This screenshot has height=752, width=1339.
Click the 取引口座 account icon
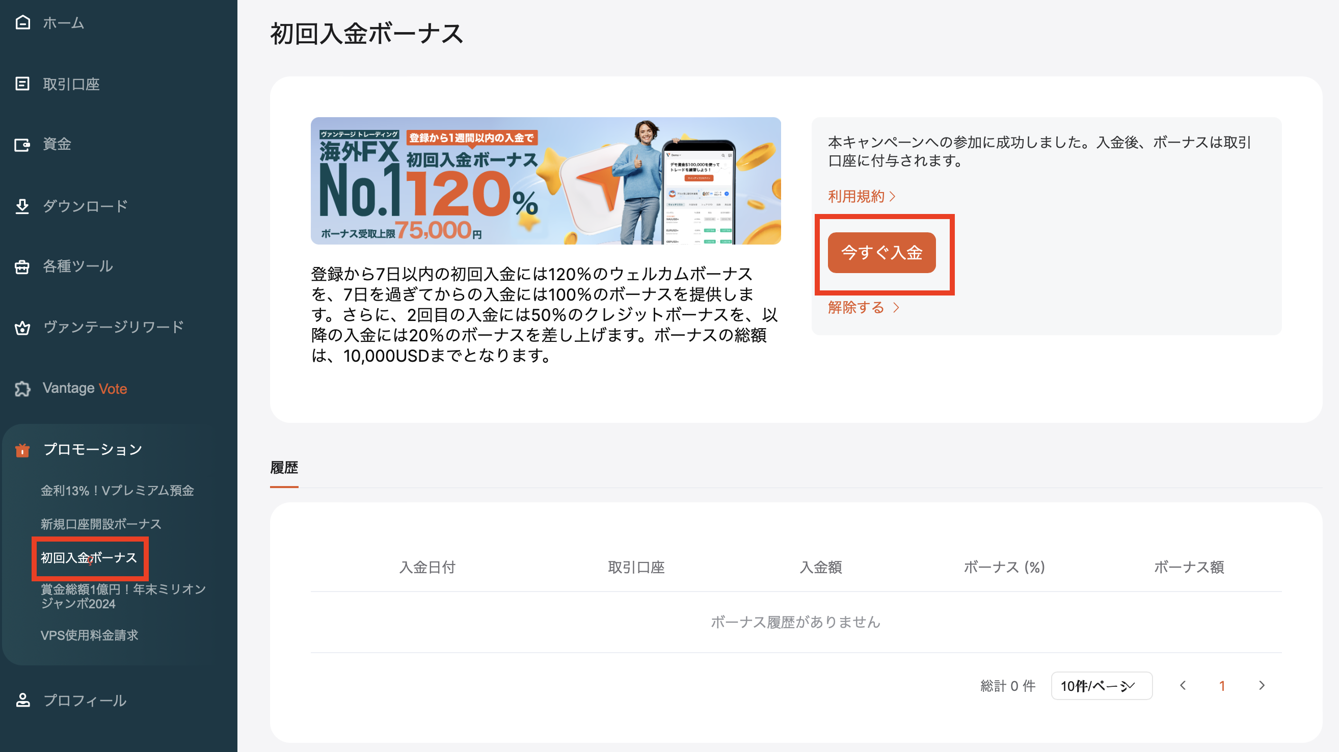click(x=22, y=84)
